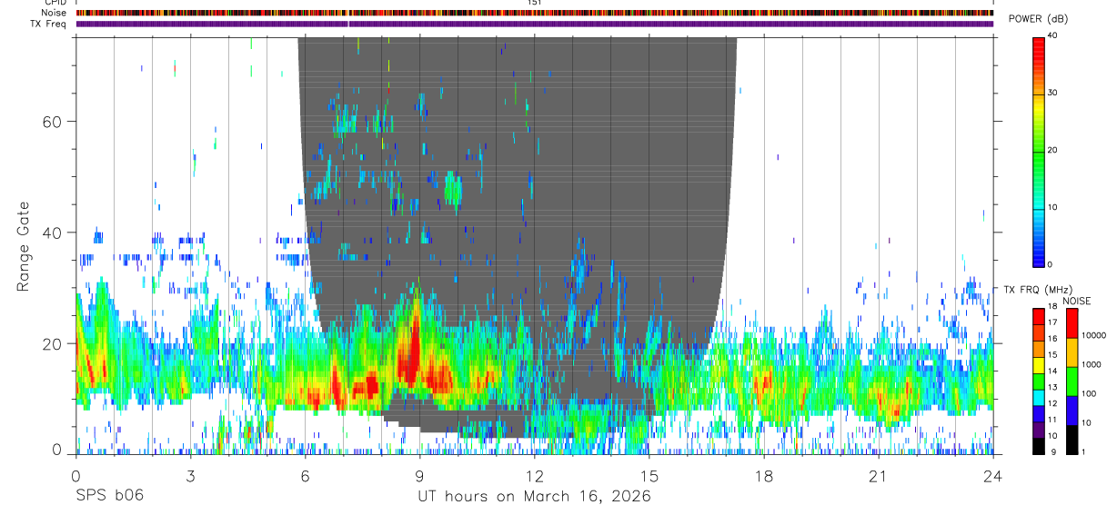
Task: Click the 18 label on TX frequency legend
Action: pyautogui.click(x=1052, y=307)
